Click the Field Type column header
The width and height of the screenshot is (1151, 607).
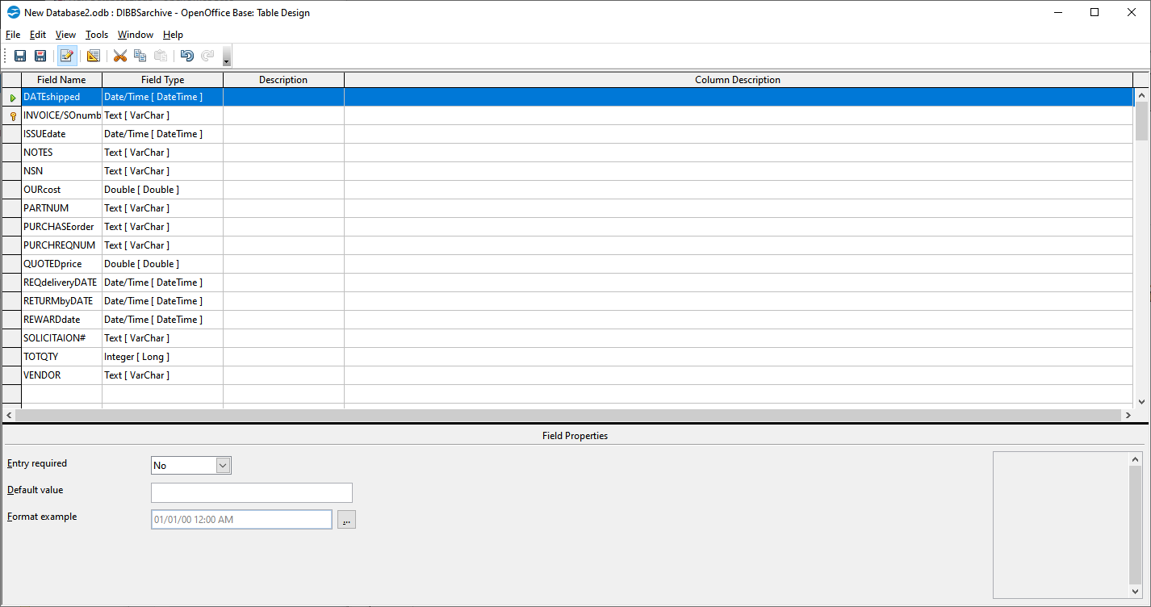pyautogui.click(x=162, y=80)
